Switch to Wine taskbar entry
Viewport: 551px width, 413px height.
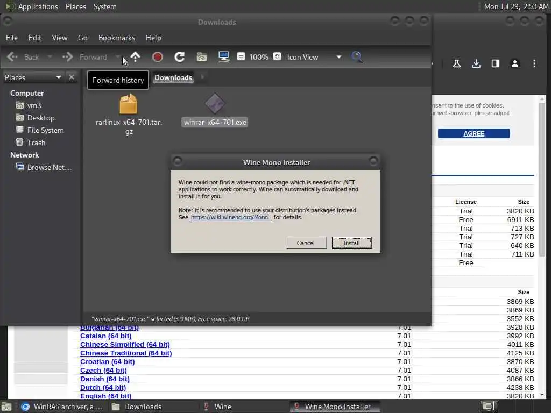tap(218, 407)
